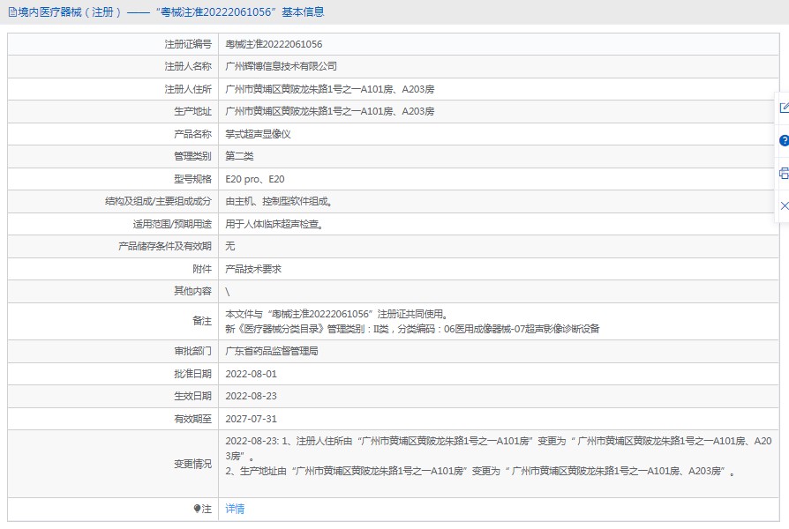Click the 备注 remarks label cell

click(202, 321)
